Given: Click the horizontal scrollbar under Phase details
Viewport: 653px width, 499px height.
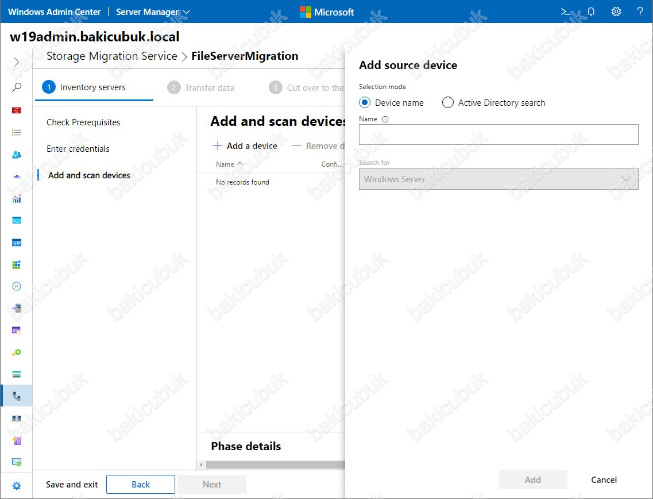Looking at the screenshot, I should 275,465.
